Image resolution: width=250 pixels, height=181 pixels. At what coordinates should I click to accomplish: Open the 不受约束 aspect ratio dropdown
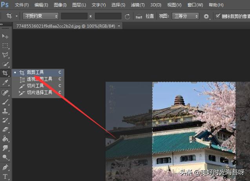click(40, 16)
